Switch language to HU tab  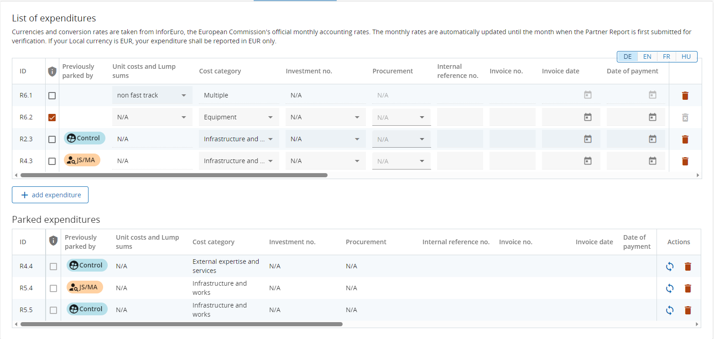click(686, 56)
